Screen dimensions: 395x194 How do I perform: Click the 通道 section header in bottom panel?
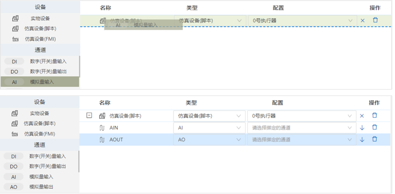coord(40,145)
